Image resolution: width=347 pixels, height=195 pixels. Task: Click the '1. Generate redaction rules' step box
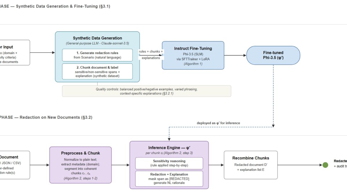[x=97, y=55]
